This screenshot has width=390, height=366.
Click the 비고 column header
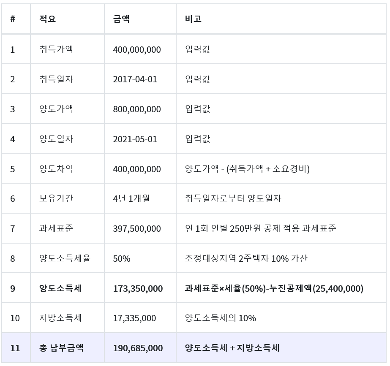pos(193,19)
